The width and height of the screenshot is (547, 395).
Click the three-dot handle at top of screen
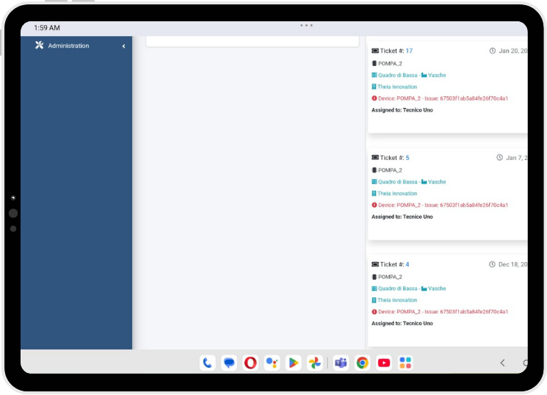(306, 26)
